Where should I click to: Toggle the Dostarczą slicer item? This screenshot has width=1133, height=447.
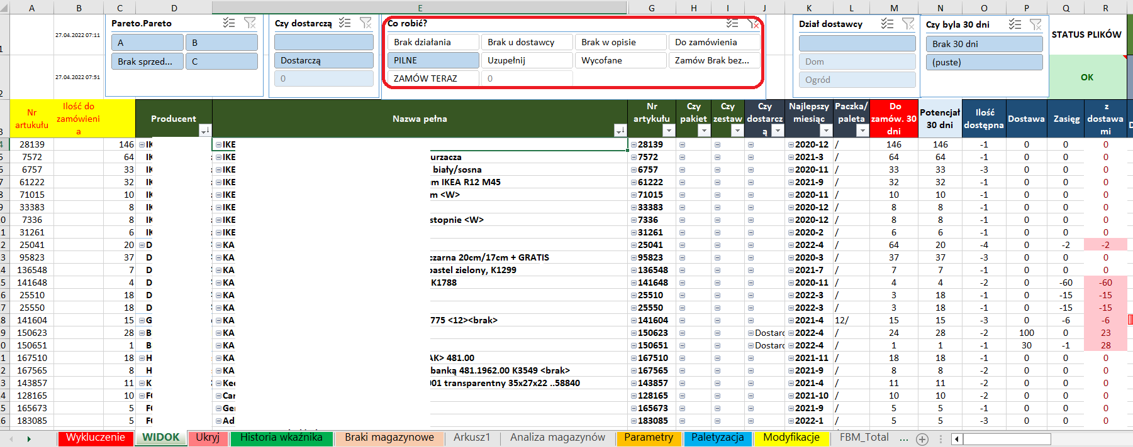(323, 60)
